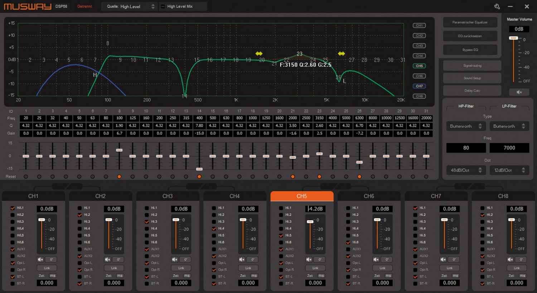The image size is (537, 293).
Task: Click CH5 gain field showing -4.2dB
Action: [x=315, y=209]
